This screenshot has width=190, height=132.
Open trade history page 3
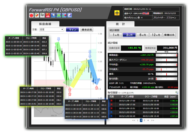coord(144,120)
